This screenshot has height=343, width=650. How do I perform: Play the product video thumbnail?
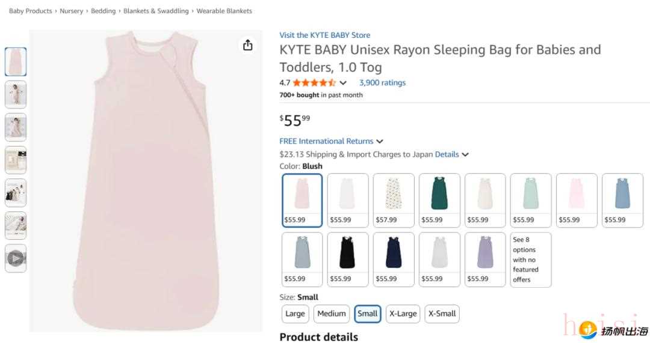tap(16, 258)
